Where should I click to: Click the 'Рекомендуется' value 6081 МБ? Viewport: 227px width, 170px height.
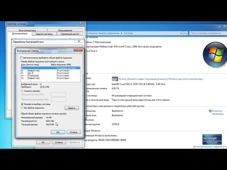50,121
